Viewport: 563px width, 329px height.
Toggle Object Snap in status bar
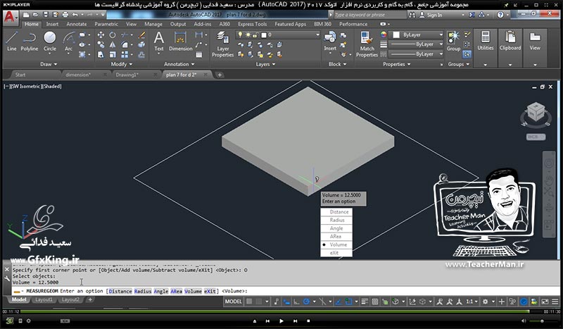pyautogui.click(x=348, y=302)
